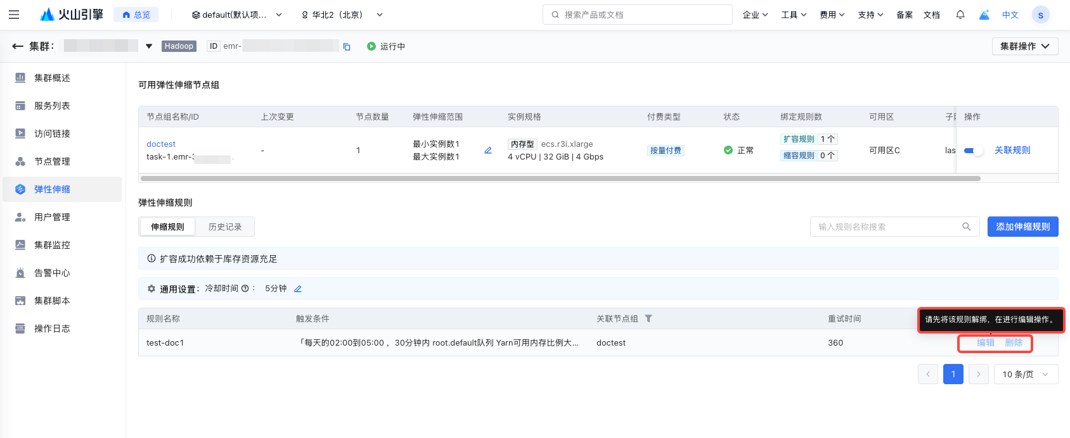Open 服务列表 in the sidebar
The width and height of the screenshot is (1070, 438).
point(52,106)
